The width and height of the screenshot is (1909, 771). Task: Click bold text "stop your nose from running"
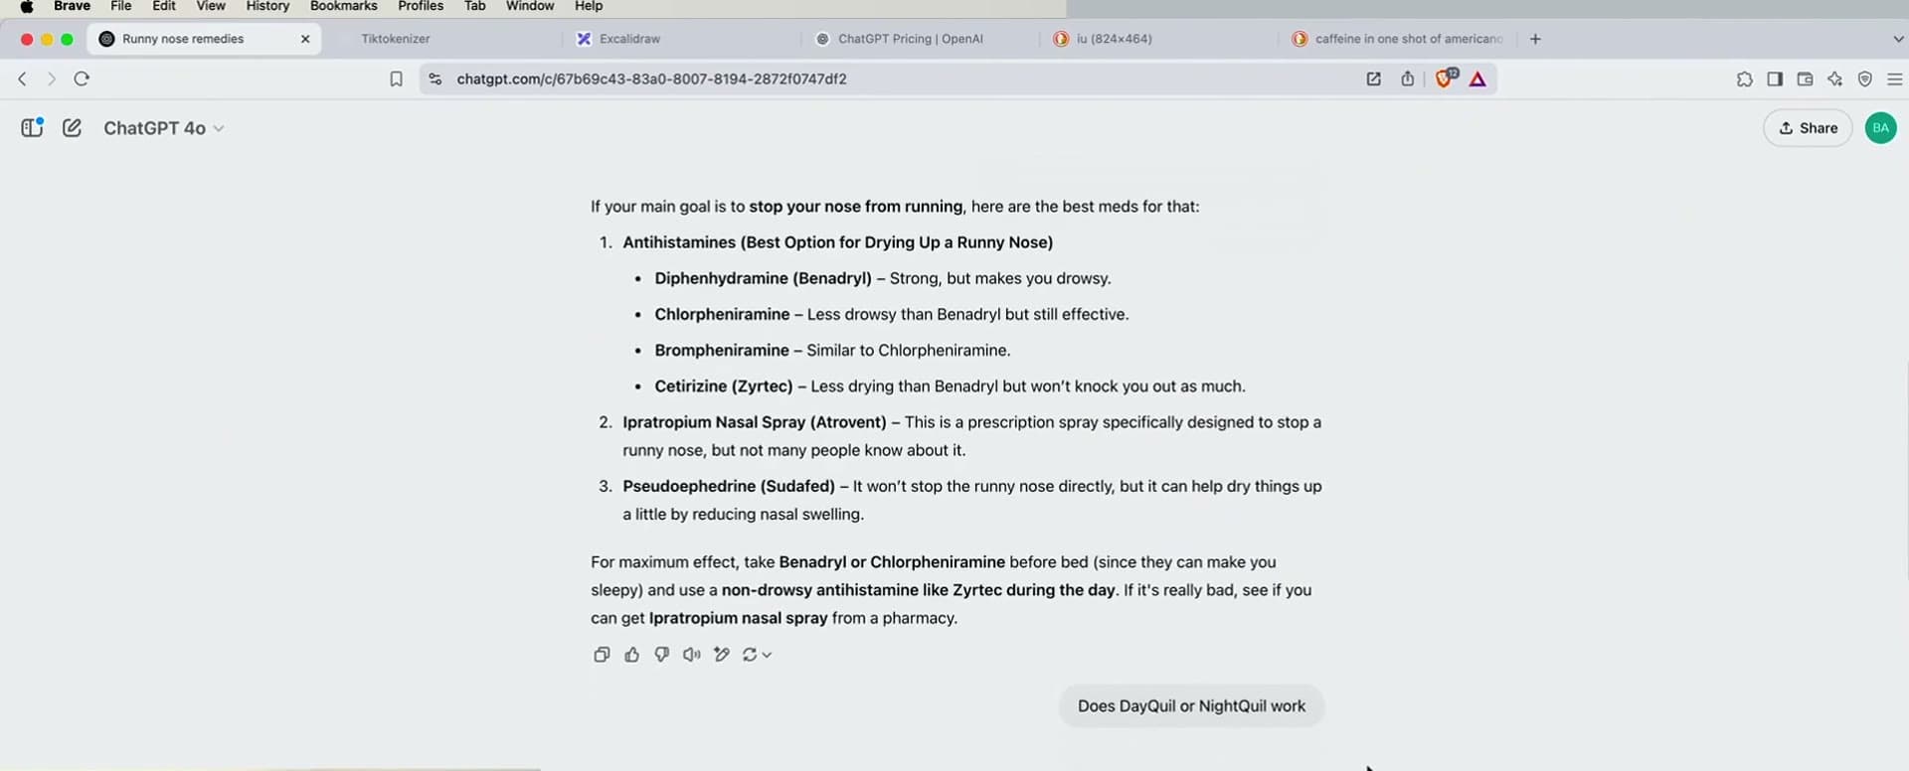coord(856,207)
